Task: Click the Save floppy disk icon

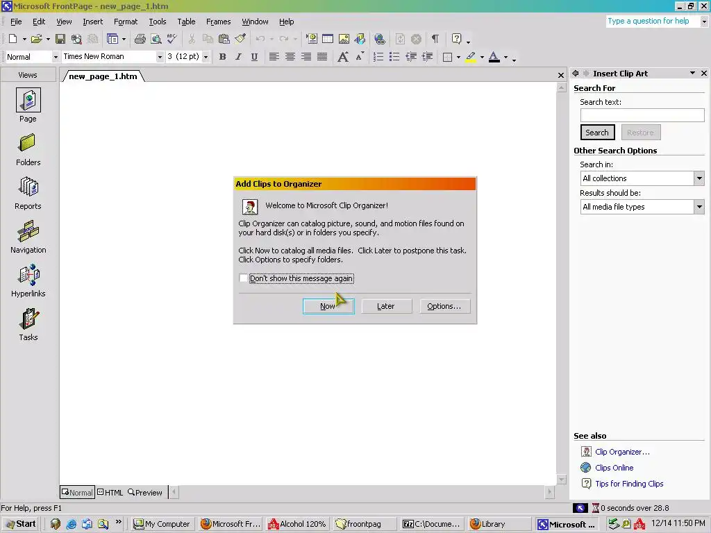Action: coord(60,39)
